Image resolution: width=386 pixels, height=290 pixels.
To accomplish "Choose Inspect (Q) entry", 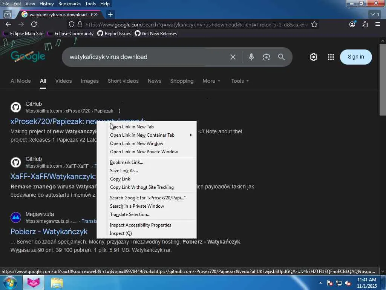I will click(147, 233).
